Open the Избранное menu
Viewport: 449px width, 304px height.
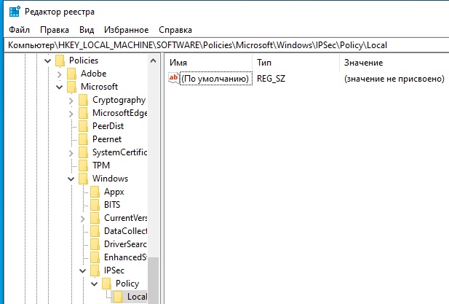coord(127,30)
